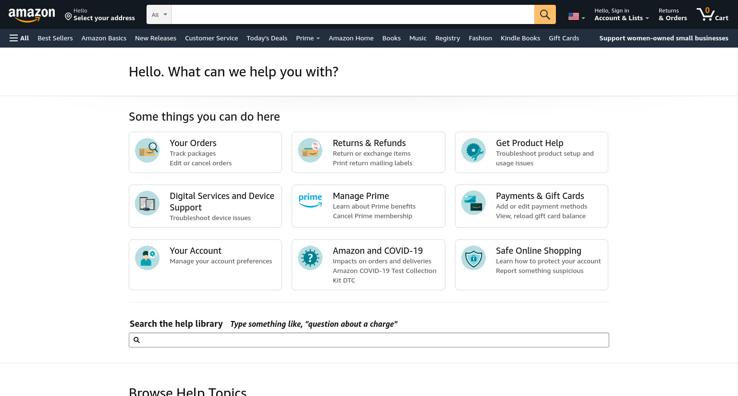Open Returns & Orders link

[x=673, y=14]
